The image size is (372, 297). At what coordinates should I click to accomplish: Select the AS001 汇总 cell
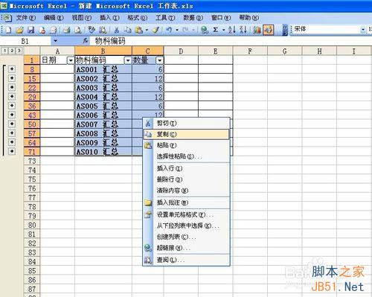(103, 69)
